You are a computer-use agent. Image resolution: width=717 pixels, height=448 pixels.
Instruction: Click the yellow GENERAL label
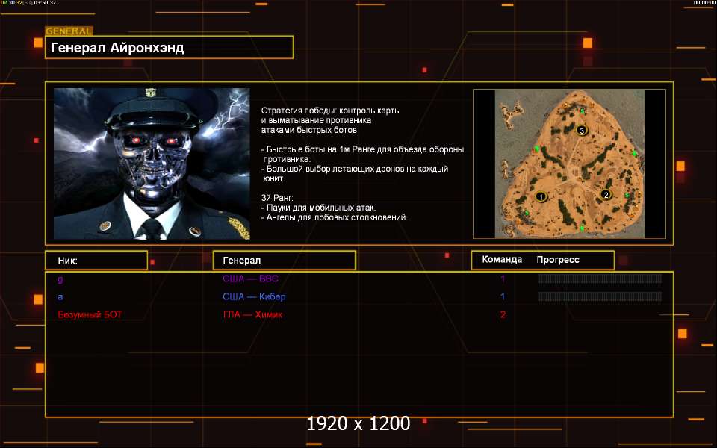pos(69,31)
